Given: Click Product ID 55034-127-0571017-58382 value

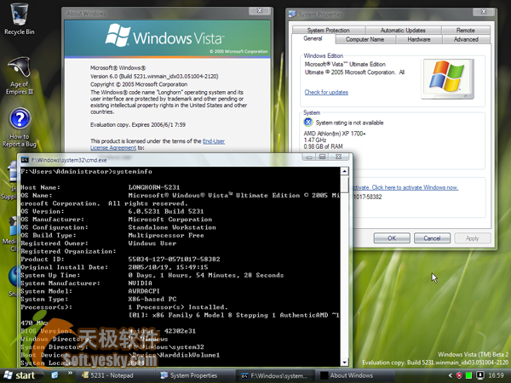Looking at the screenshot, I should (x=174, y=260).
